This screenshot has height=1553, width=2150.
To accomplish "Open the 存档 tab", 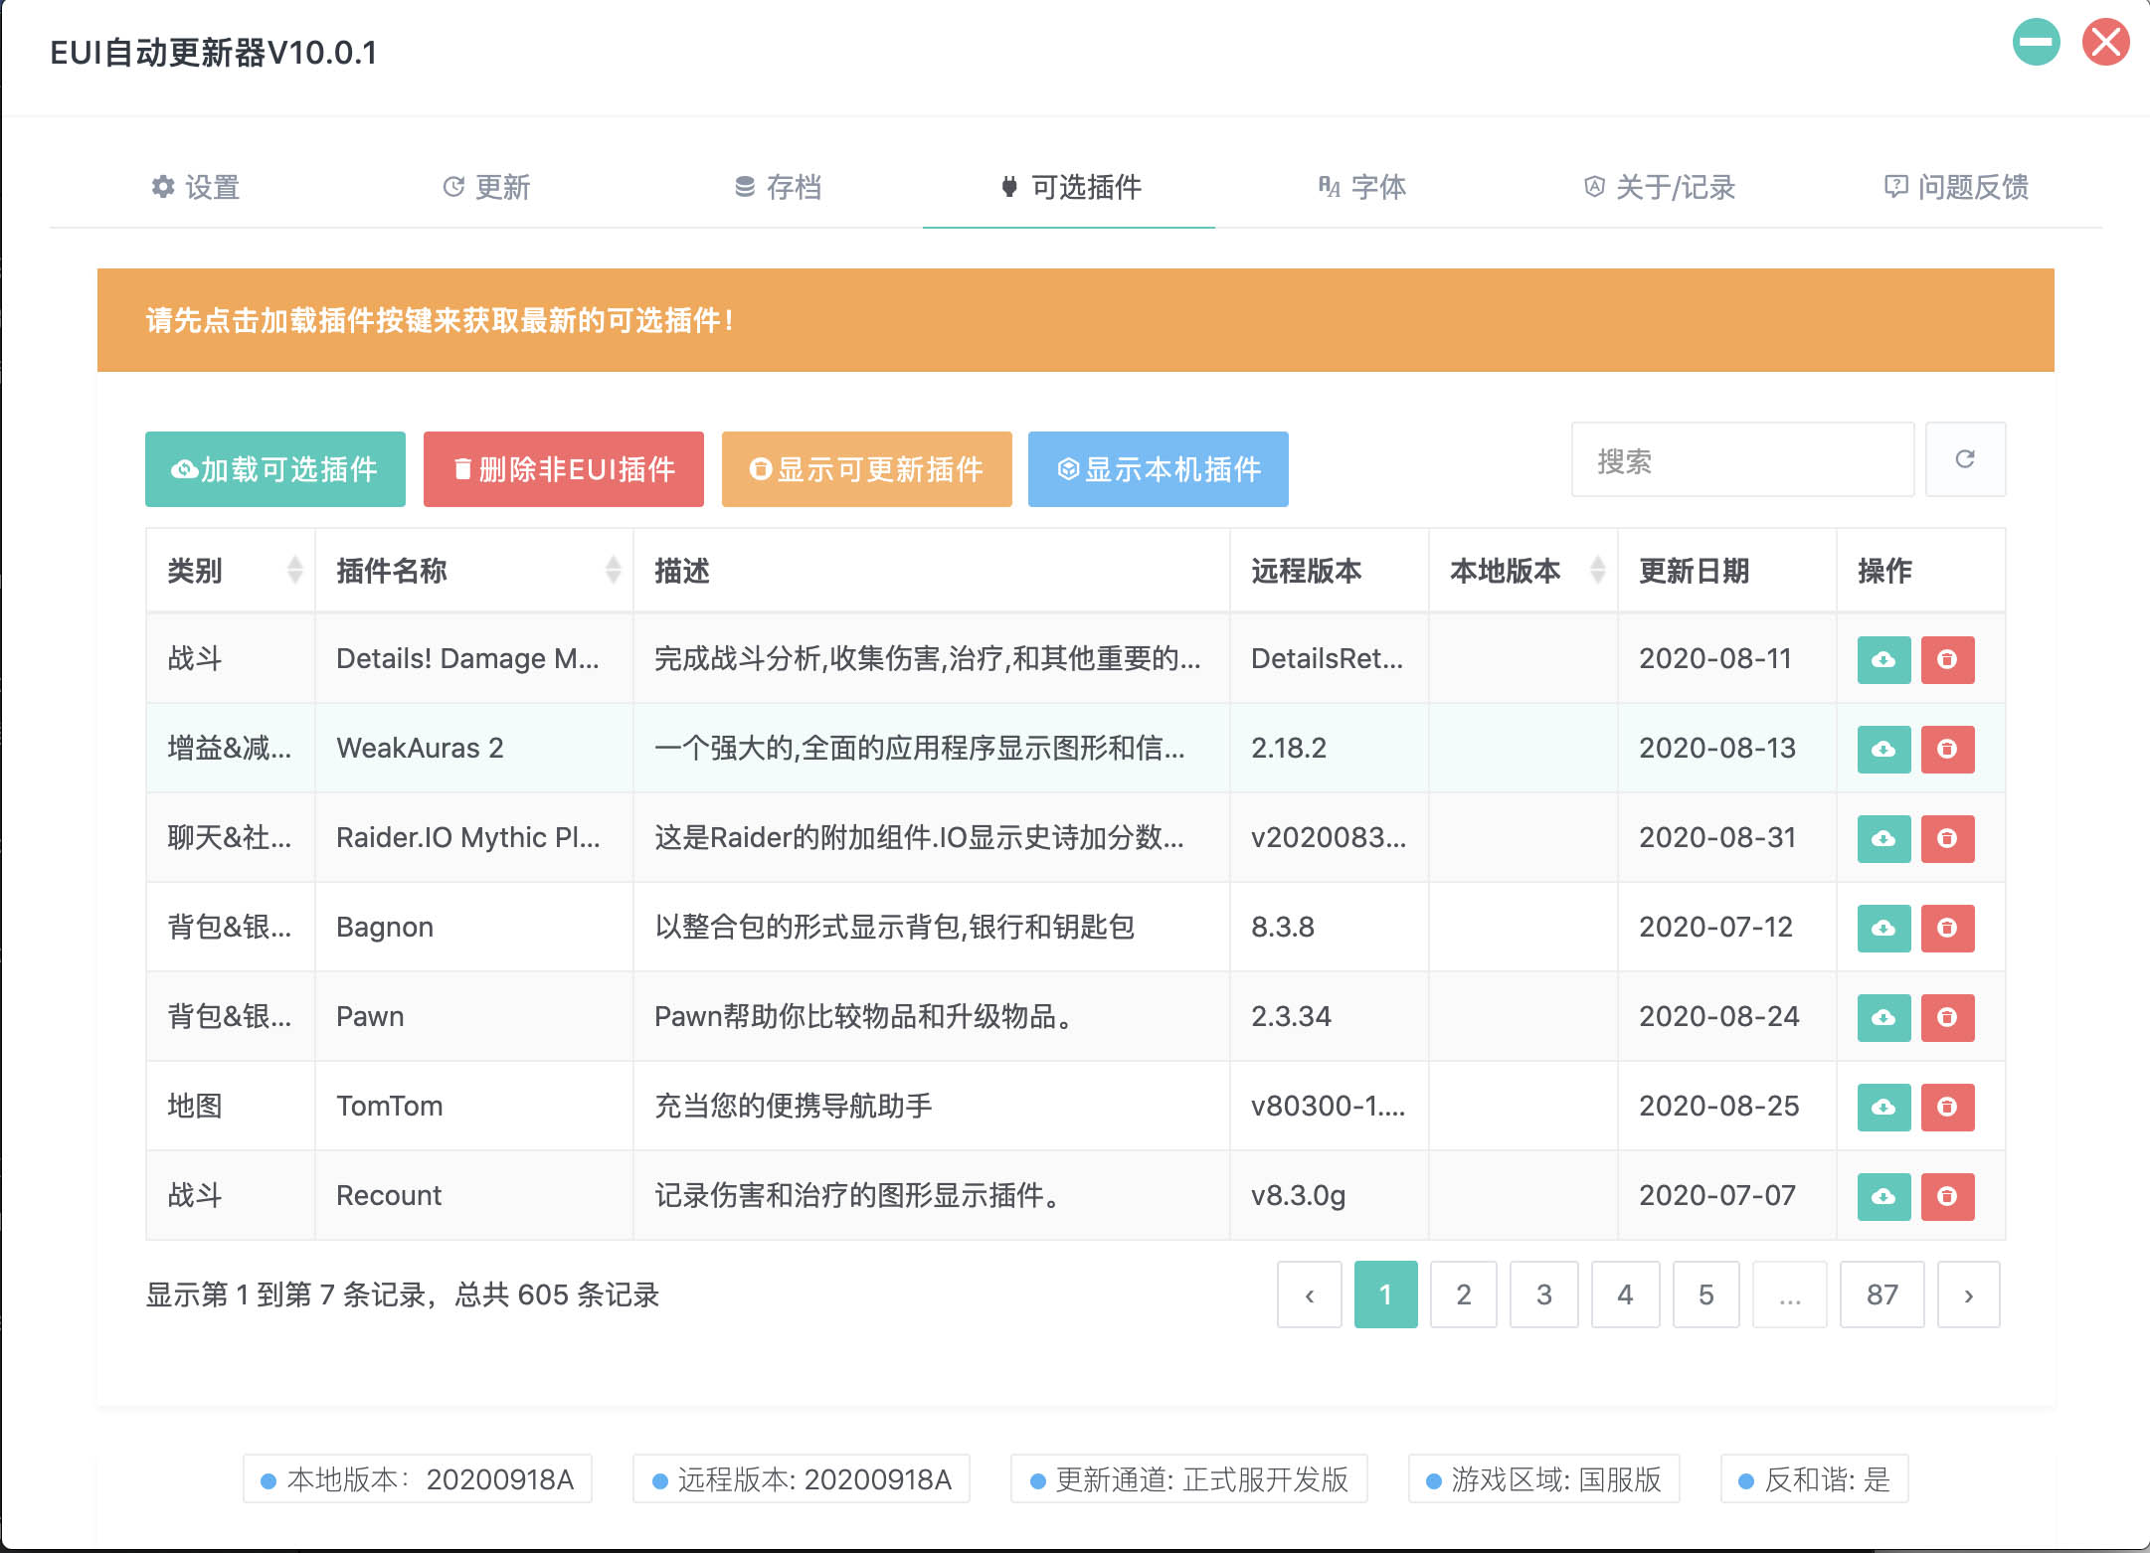I will click(778, 187).
